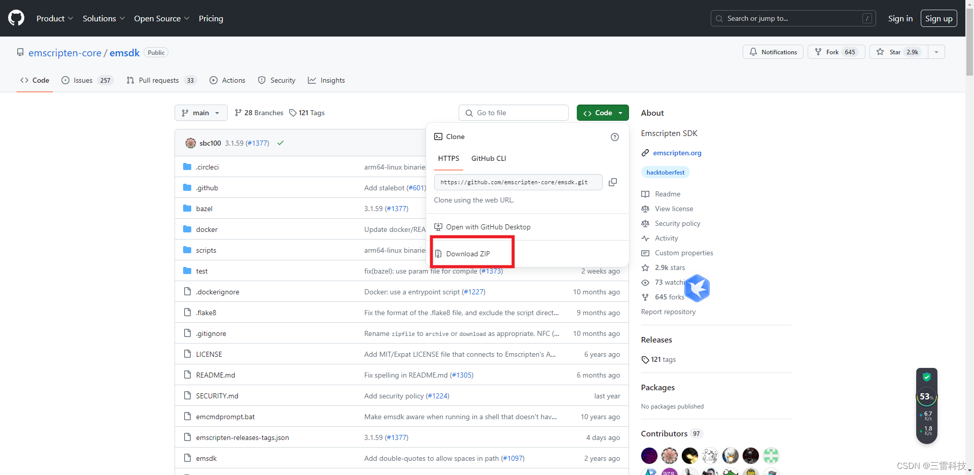Open the Open Source dropdown menu

[162, 18]
